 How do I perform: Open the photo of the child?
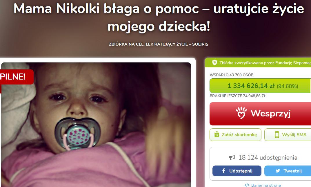pos(96,125)
